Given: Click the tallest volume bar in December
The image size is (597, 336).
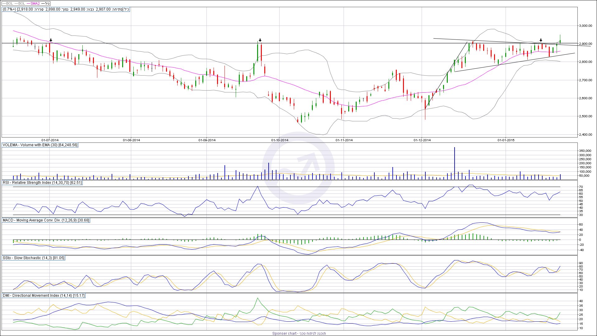Looking at the screenshot, I should [x=455, y=163].
